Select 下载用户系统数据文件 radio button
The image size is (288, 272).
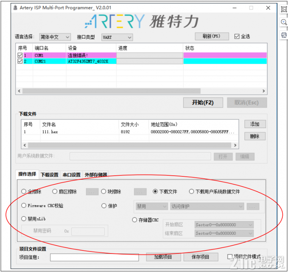[191, 192]
